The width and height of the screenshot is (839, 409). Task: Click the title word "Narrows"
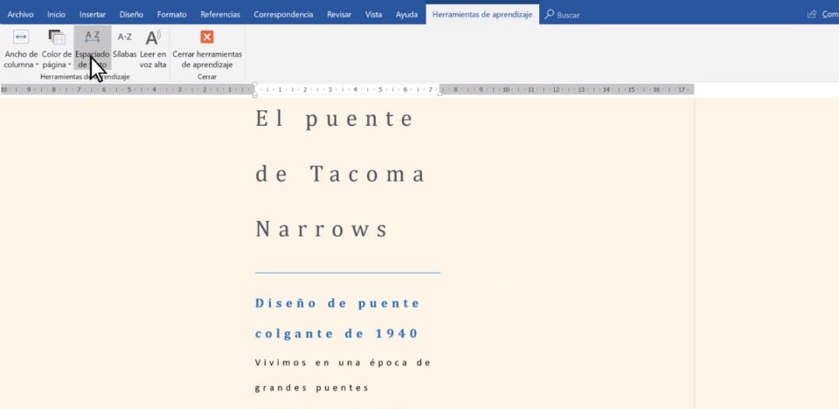coord(322,229)
